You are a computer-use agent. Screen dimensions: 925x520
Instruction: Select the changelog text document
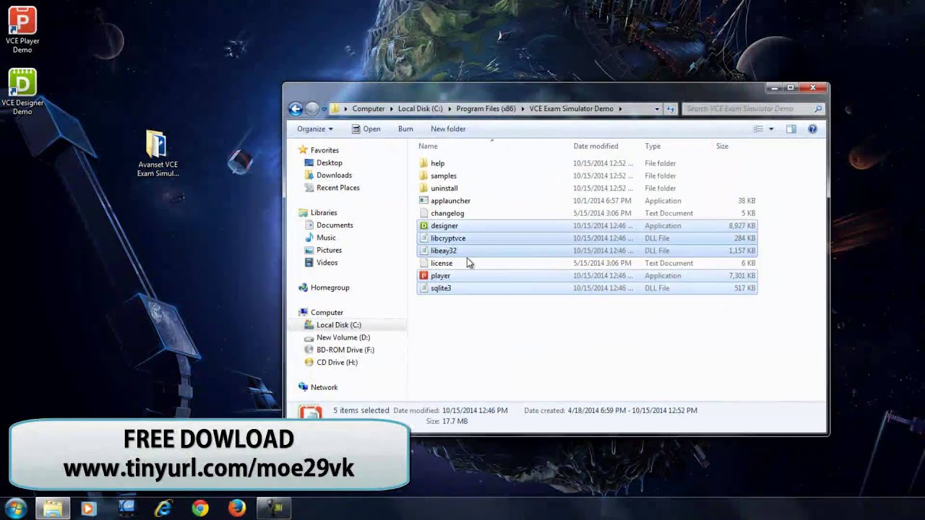point(587,213)
